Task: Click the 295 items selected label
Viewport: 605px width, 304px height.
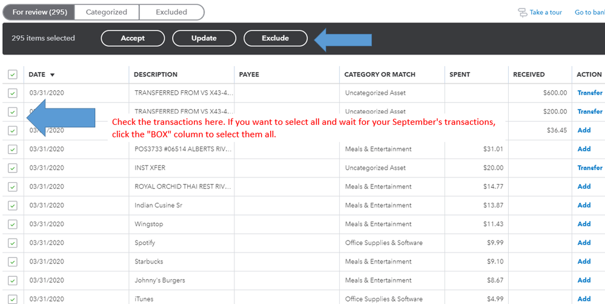Action: tap(43, 38)
